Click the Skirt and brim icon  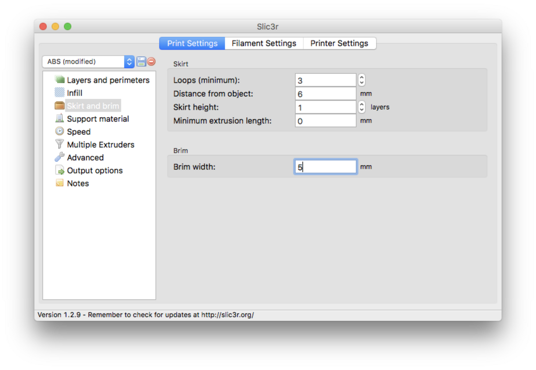tap(60, 106)
